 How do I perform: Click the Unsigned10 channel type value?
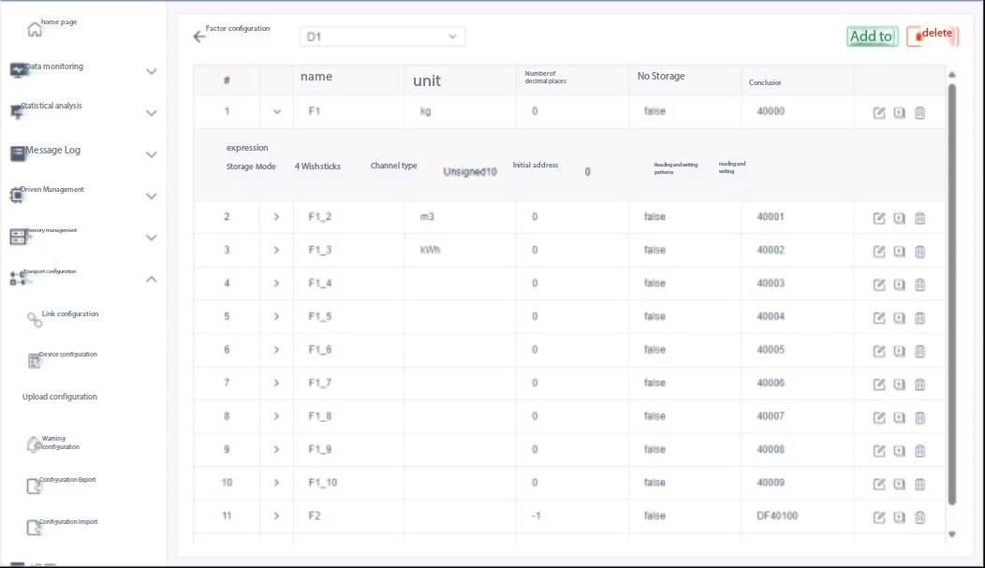470,172
